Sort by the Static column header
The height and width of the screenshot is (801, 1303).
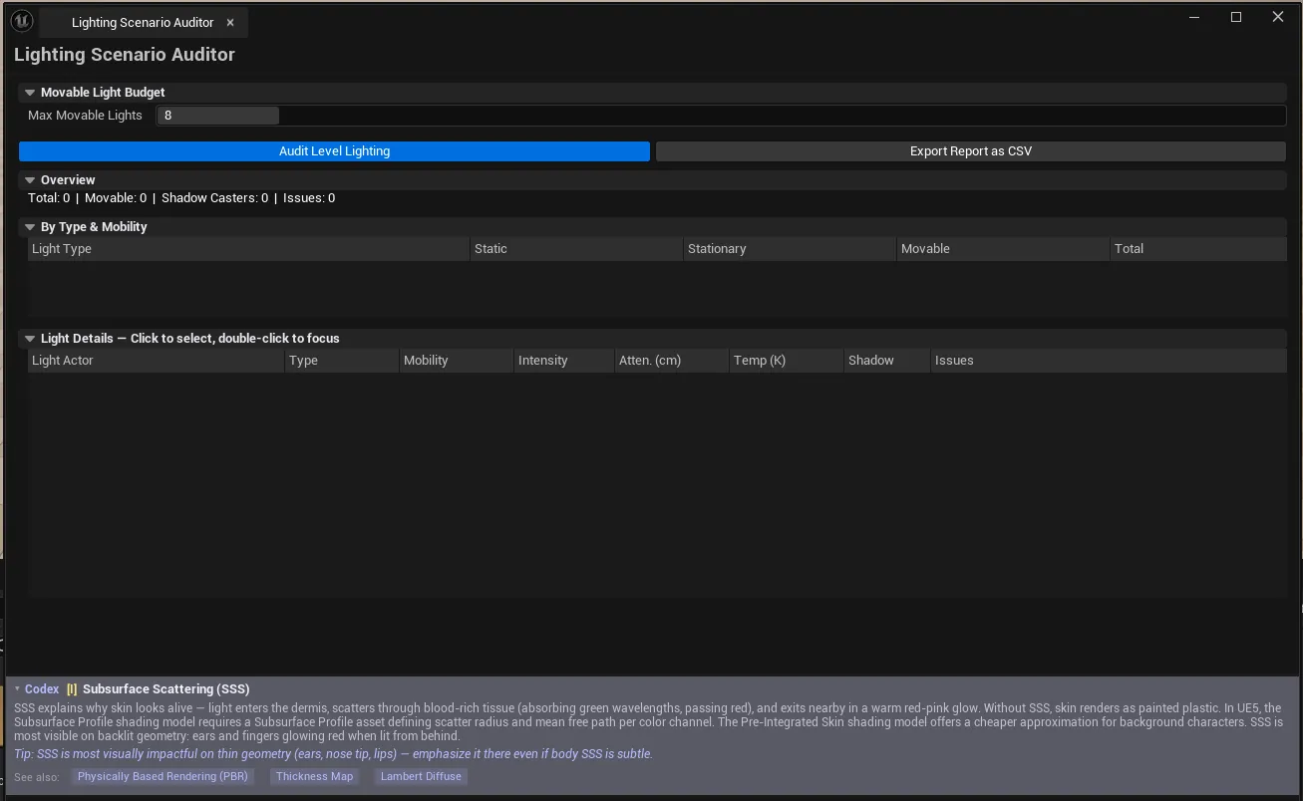576,249
